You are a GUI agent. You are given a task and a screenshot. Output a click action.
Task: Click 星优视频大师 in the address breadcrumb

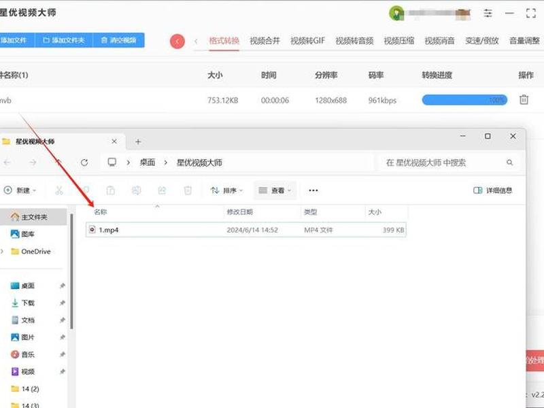[x=199, y=163]
